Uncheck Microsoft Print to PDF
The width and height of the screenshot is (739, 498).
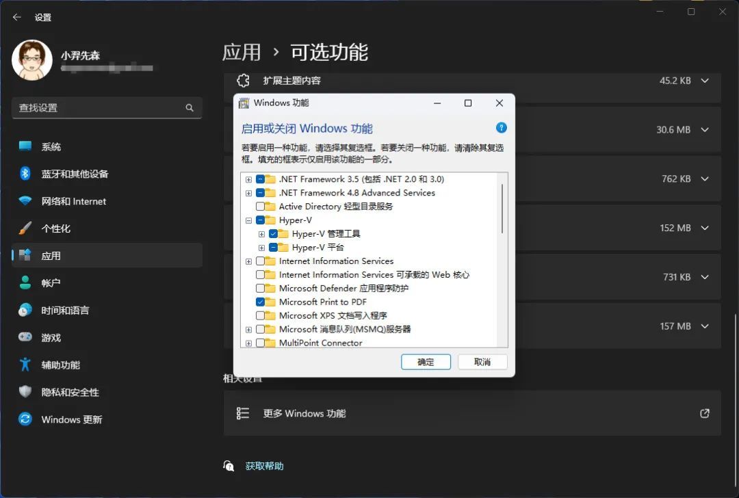261,302
